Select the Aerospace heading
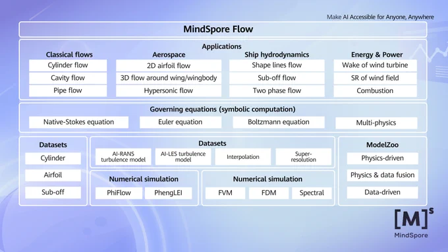This screenshot has width=448, height=252. [169, 55]
